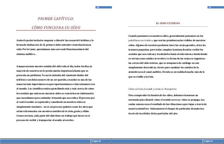Image resolution: width=224 pixels, height=144 pixels.
Task: Click the thin line under 'EL OÍDO EXTERNO'
Action: 168,26
